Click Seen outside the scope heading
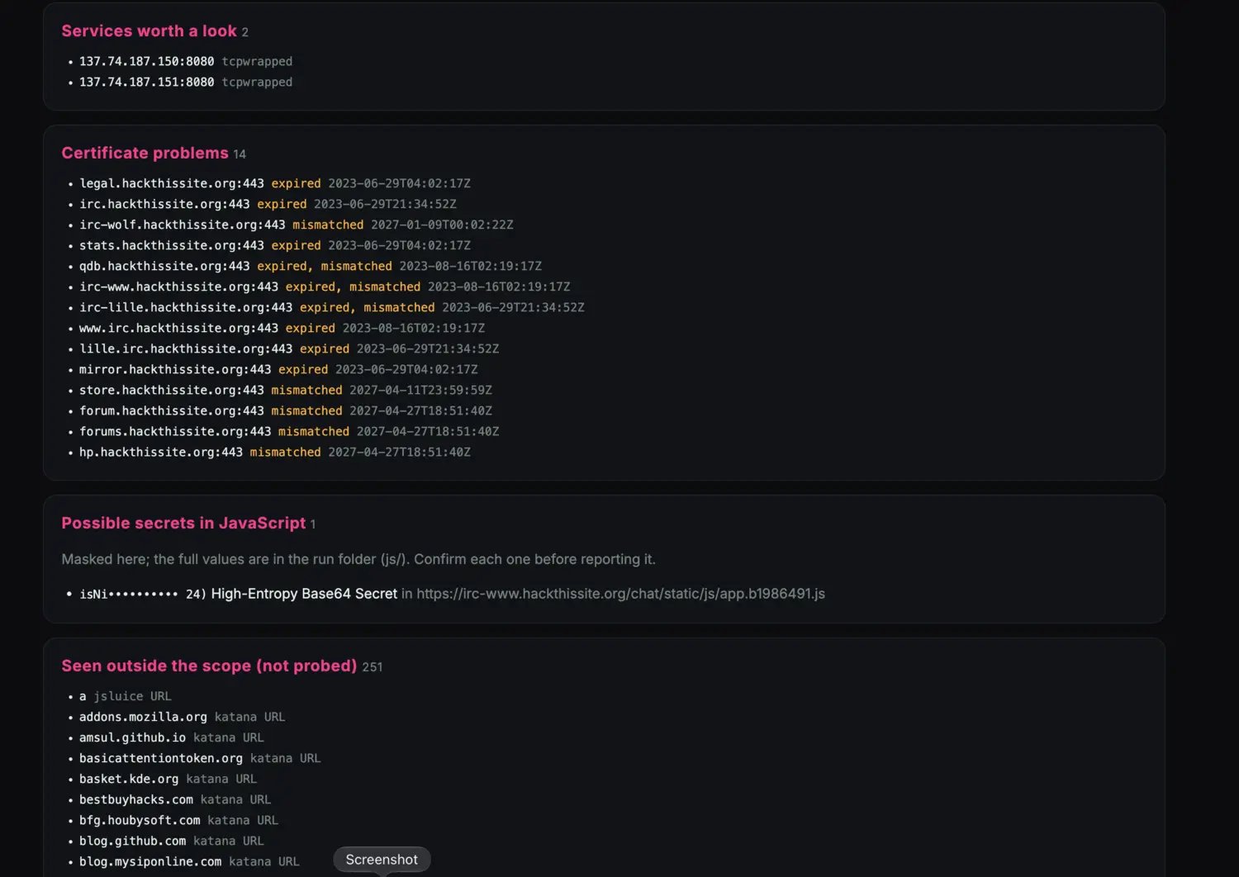The height and width of the screenshot is (877, 1239). coord(209,666)
